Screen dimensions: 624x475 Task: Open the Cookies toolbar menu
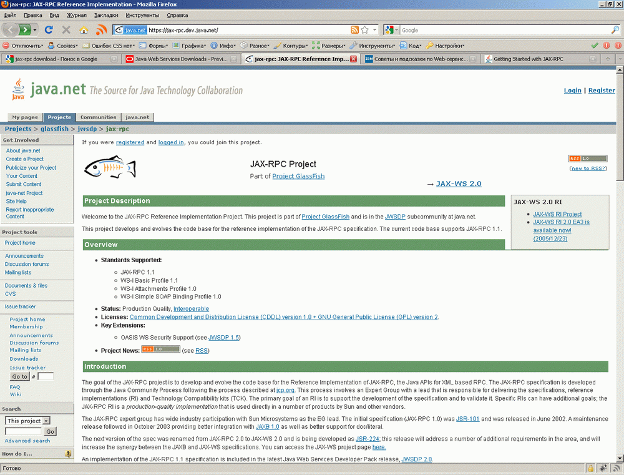click(63, 46)
